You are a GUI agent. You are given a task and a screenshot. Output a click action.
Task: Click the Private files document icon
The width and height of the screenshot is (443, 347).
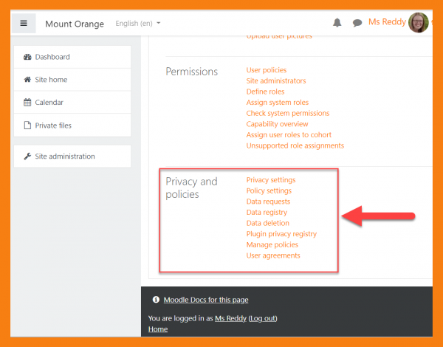[x=28, y=126]
